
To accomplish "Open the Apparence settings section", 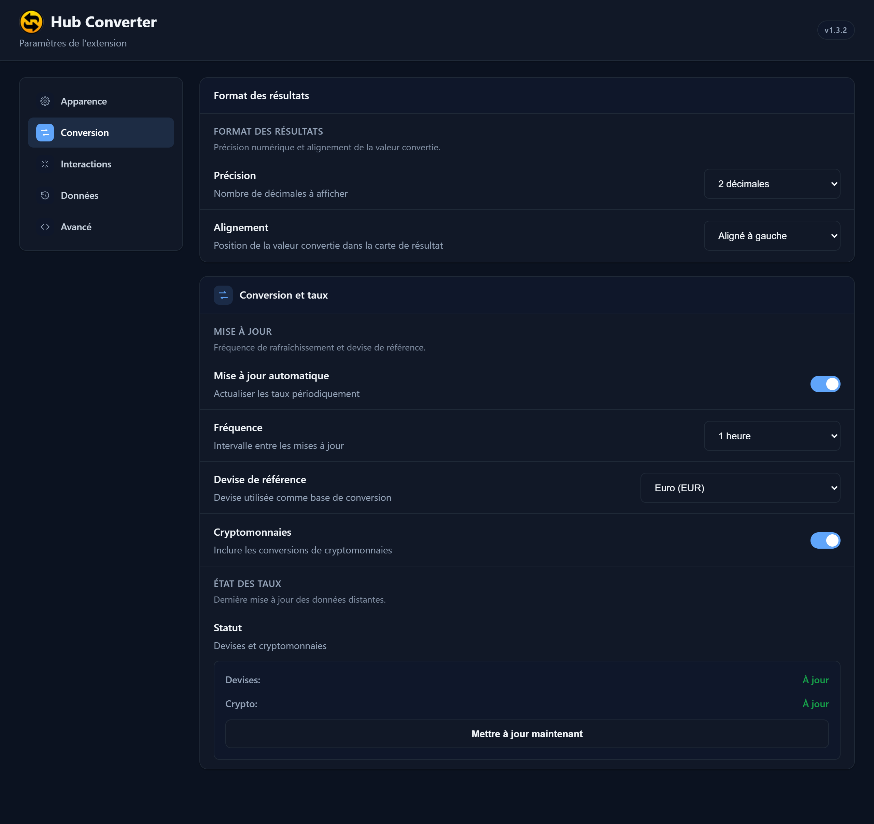I will click(x=101, y=101).
